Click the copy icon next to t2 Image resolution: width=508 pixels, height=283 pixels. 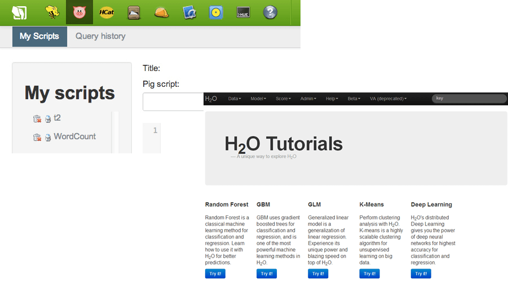point(48,119)
